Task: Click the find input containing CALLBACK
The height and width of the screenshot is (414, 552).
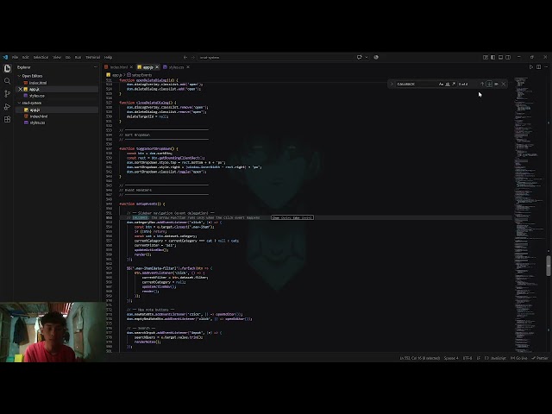Action: click(x=416, y=84)
